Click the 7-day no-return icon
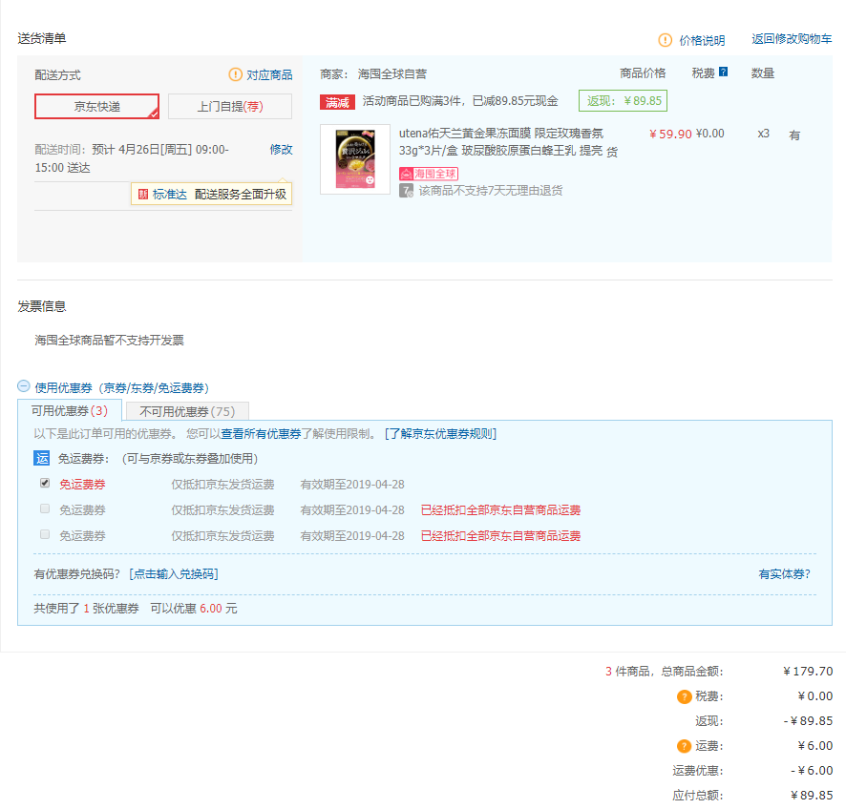The height and width of the screenshot is (809, 846). [x=406, y=191]
